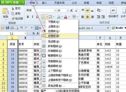Open the paste options arrow under 粘贴
This screenshot has height=92, width=126.
[x=6, y=20]
